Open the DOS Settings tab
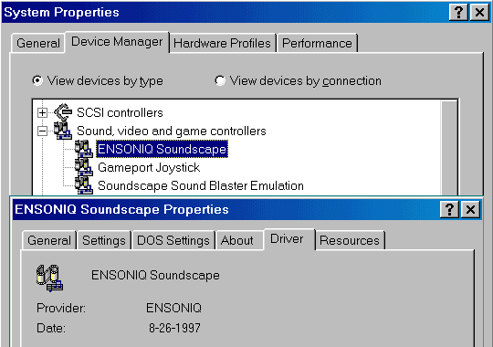 (173, 240)
